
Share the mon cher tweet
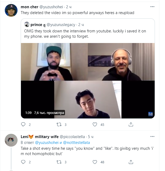click(x=131, y=124)
